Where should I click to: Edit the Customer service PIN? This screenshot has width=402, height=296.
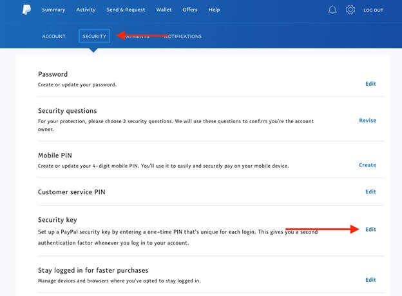(370, 192)
